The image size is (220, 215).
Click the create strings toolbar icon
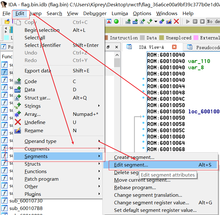[149, 21]
